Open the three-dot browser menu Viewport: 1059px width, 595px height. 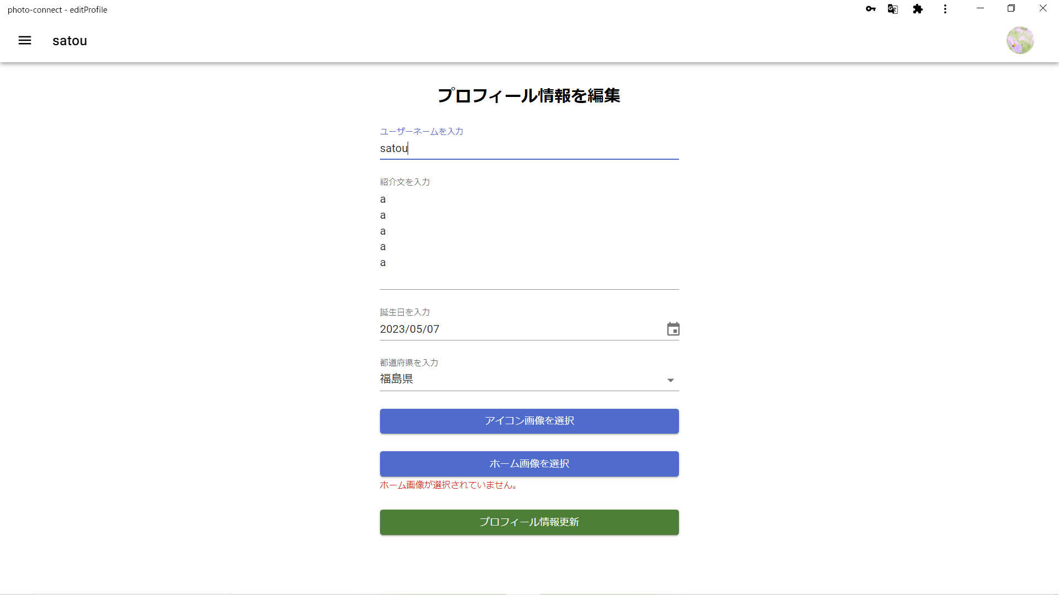coord(945,9)
